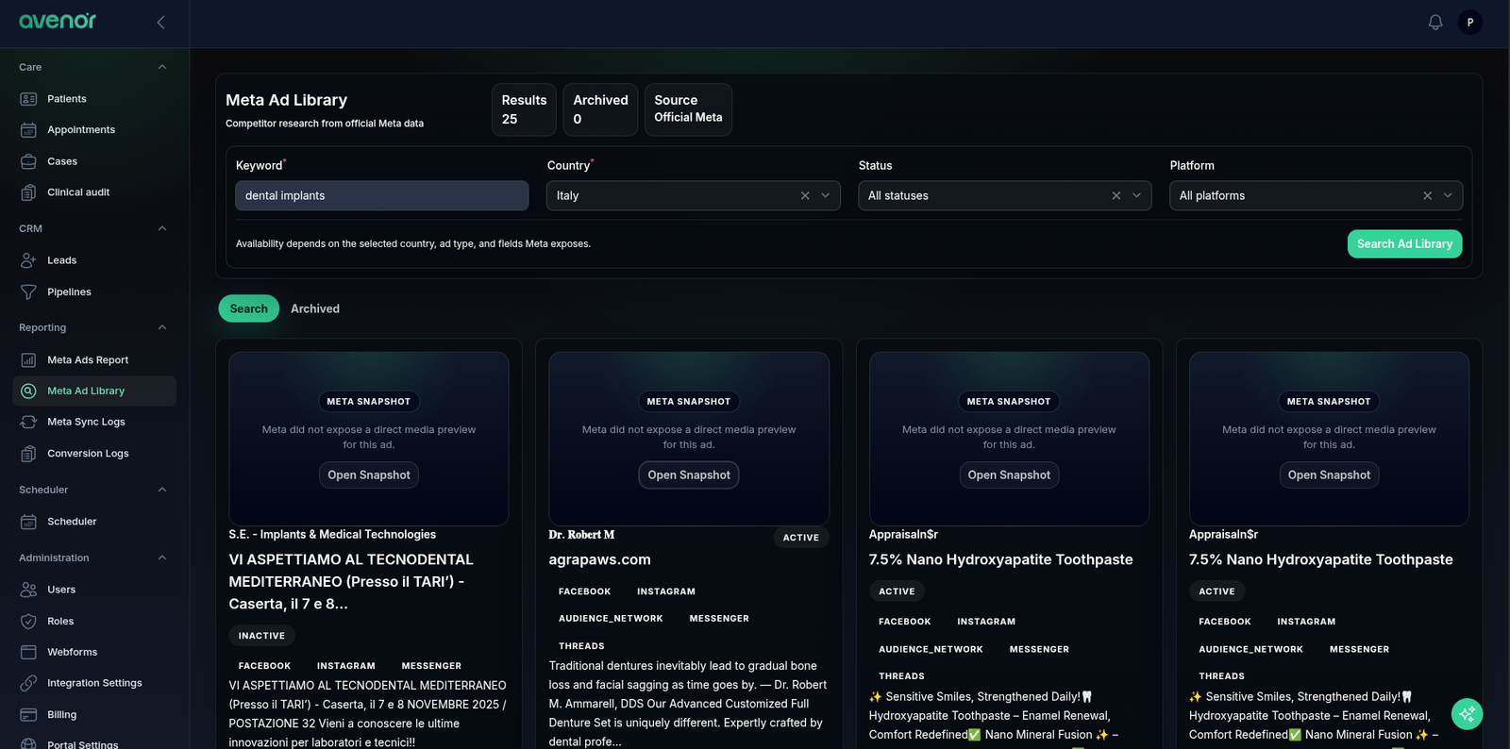Go to Patients page
The image size is (1510, 749).
(x=94, y=99)
